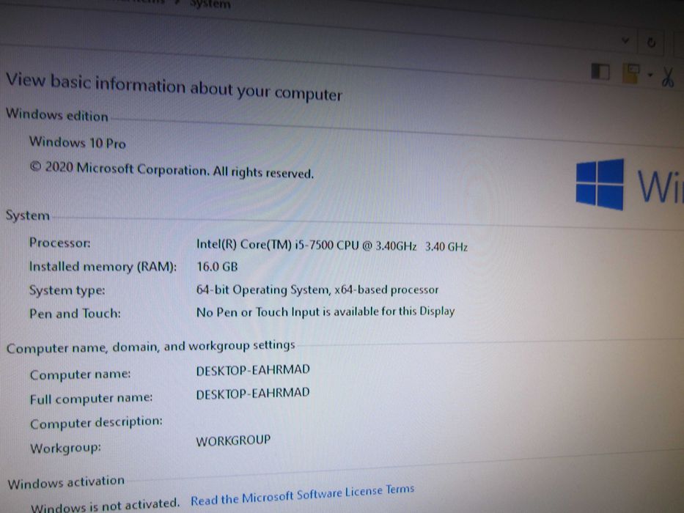The image size is (684, 513).
Task: Click the refresh button in address bar
Action: tap(651, 43)
